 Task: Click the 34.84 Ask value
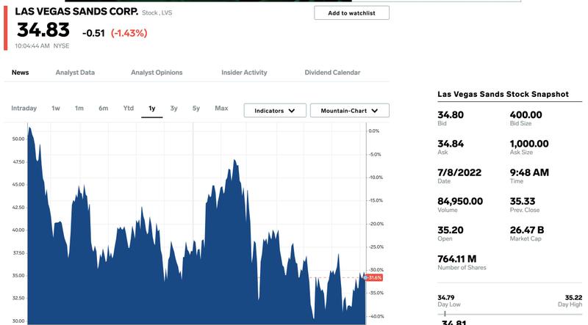[x=451, y=144]
